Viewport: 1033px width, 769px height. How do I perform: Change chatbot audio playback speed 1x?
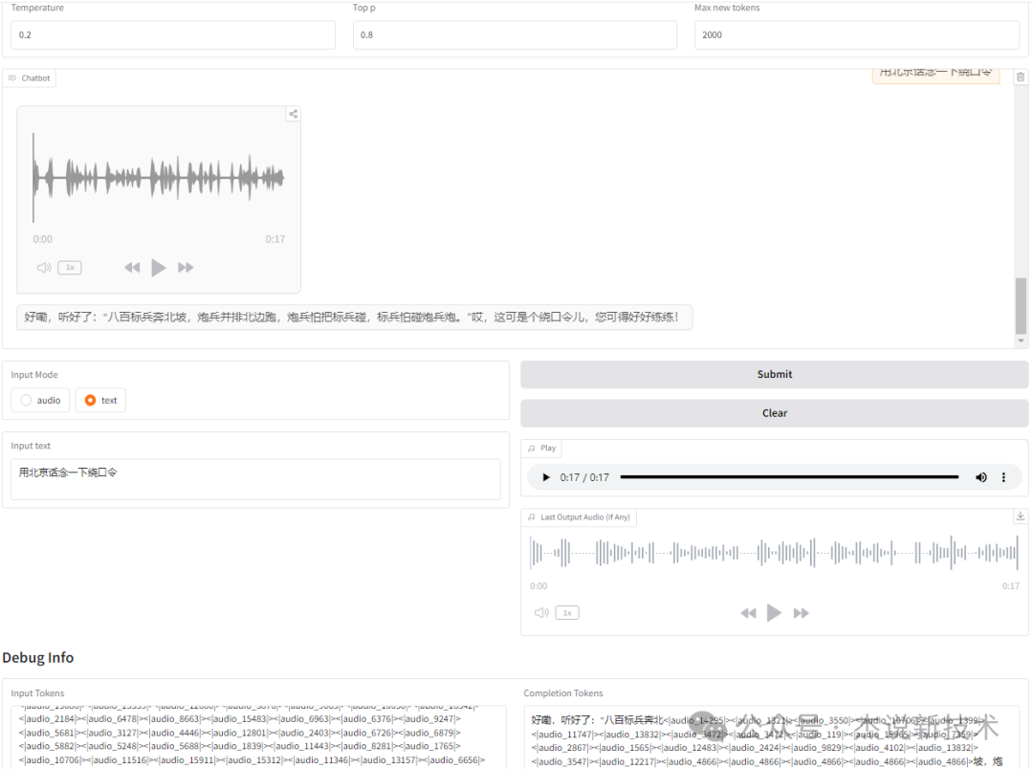point(70,268)
